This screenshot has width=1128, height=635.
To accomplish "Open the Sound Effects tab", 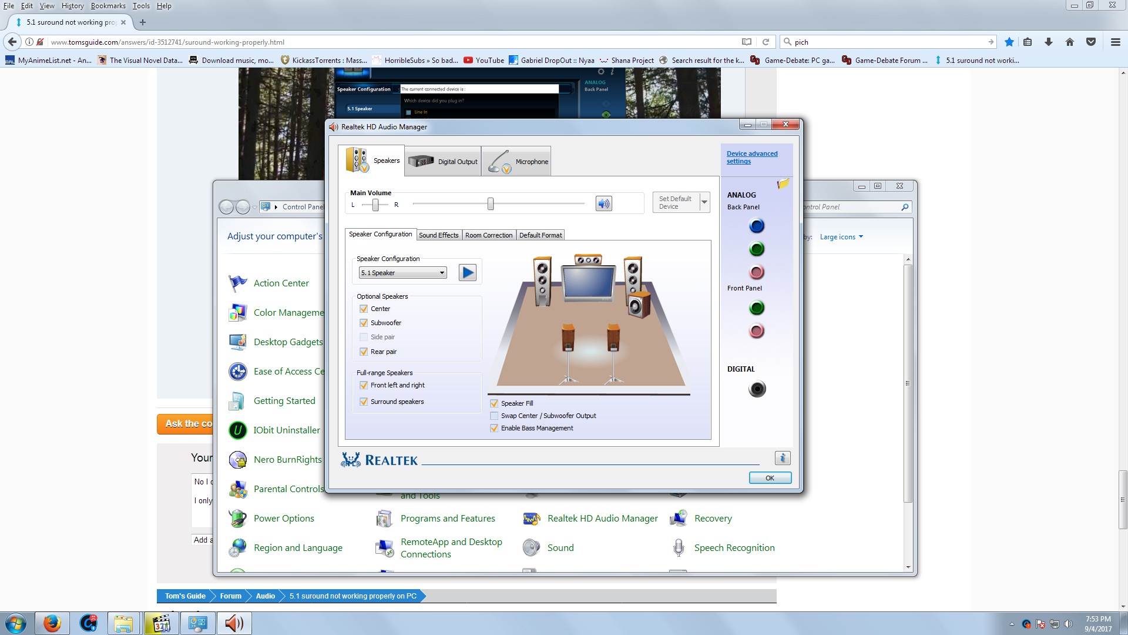I will point(439,235).
